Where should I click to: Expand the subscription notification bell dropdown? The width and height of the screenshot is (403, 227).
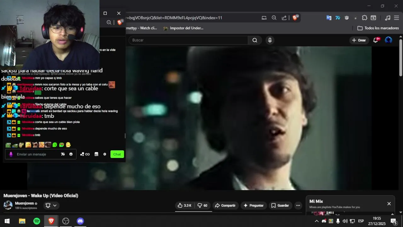point(51,205)
